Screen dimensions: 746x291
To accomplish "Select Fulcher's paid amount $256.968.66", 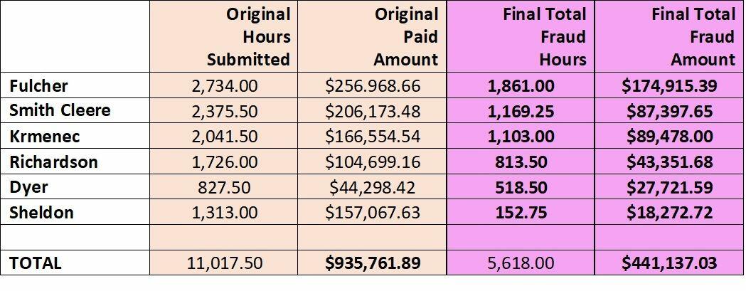I will [372, 85].
